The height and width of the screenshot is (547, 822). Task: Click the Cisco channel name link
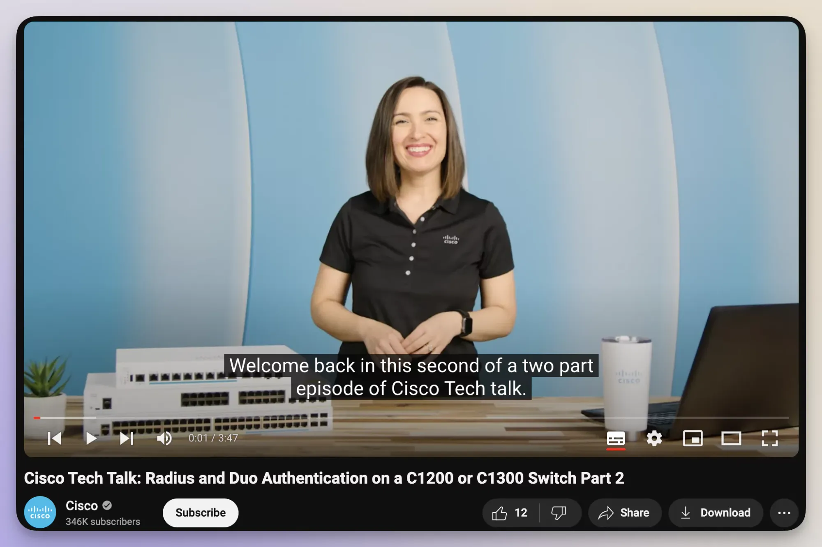[x=81, y=505]
